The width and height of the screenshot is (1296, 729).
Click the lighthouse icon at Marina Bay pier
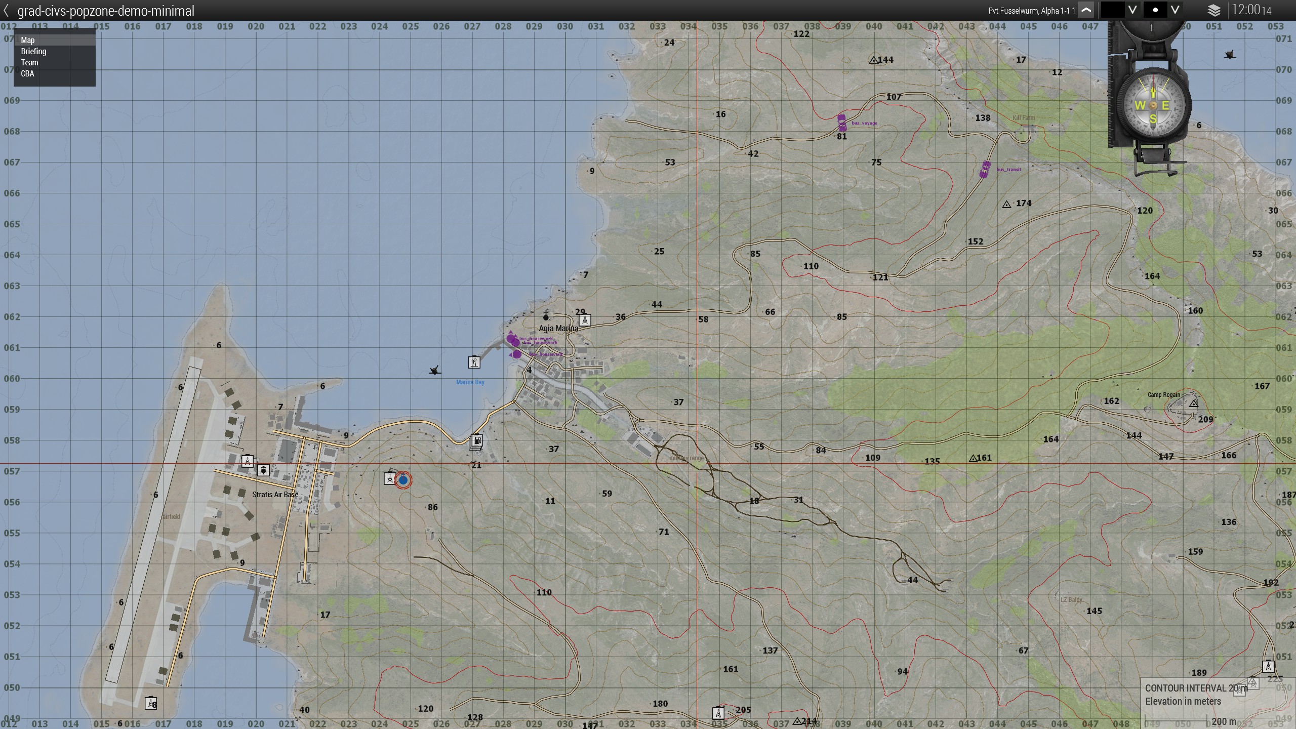click(474, 362)
